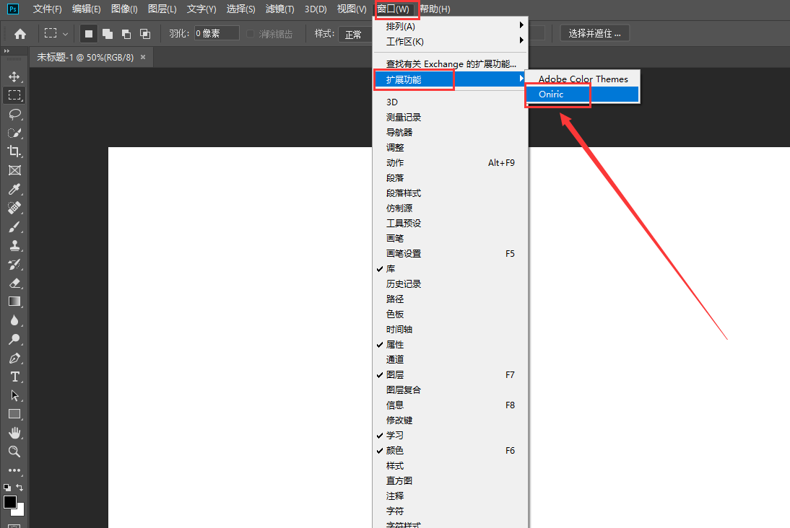The image size is (790, 528).
Task: Select the Eyedropper tool
Action: [x=14, y=189]
